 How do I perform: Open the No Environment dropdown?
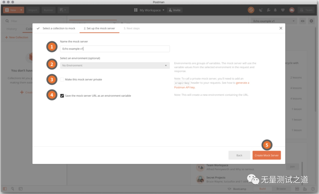tap(115, 66)
